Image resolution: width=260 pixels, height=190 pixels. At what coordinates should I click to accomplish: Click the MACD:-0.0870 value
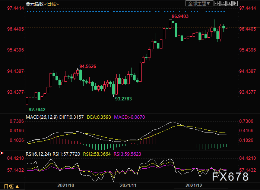[130, 117]
